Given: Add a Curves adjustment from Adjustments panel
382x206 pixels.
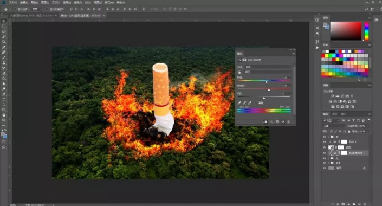Looking at the screenshot, I should (342, 96).
